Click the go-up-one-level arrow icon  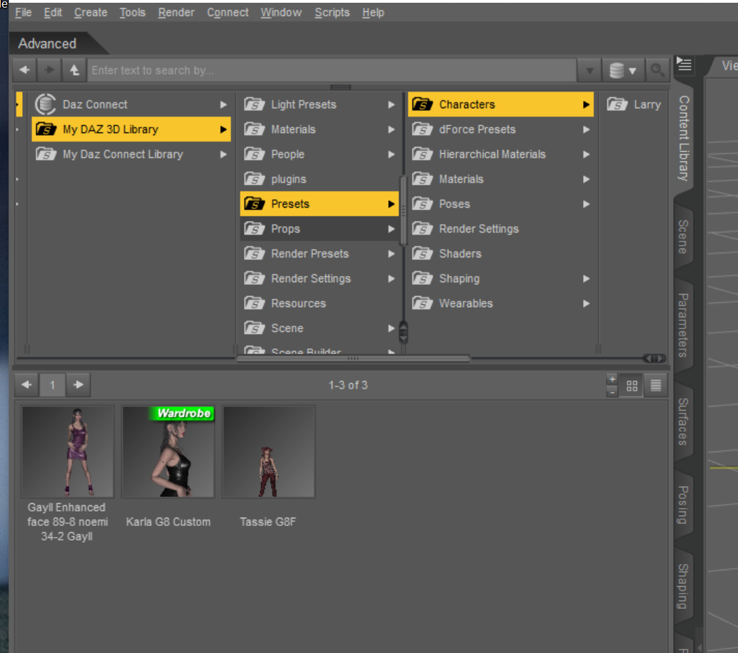click(x=74, y=70)
